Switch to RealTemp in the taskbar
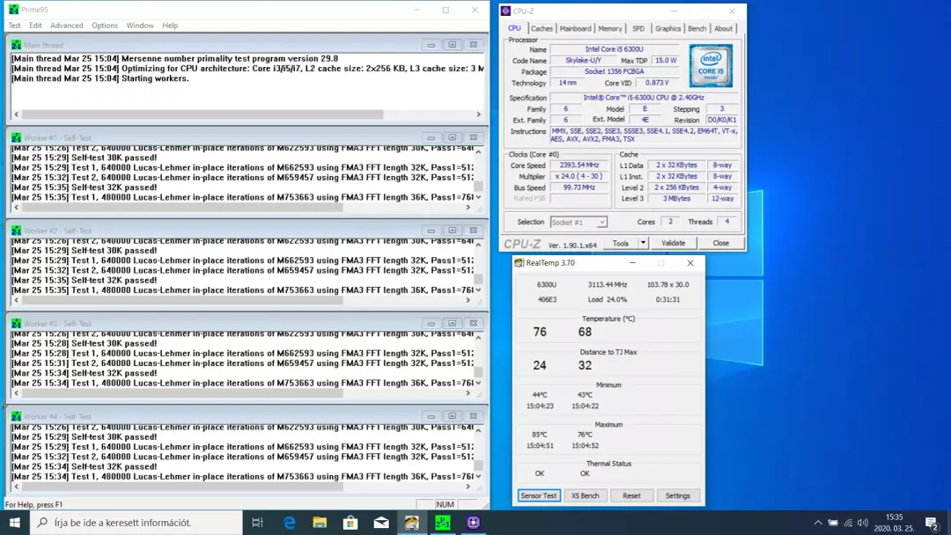Screen dimensions: 951x535 412,523
